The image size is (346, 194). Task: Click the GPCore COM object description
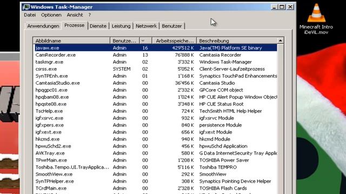[221, 90]
